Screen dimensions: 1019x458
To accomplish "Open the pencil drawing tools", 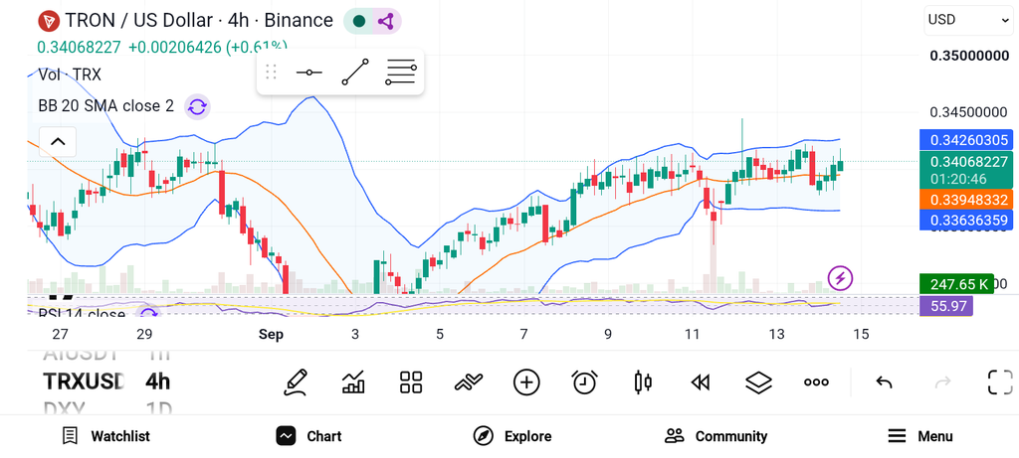I will tap(295, 382).
